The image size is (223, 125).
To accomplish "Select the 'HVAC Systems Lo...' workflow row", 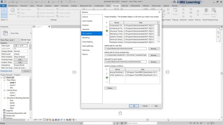I will [134, 75].
